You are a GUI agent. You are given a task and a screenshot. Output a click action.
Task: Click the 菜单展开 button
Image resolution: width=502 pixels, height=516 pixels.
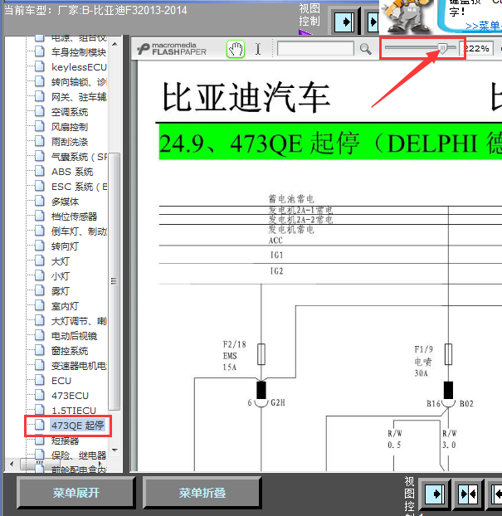pos(76,493)
